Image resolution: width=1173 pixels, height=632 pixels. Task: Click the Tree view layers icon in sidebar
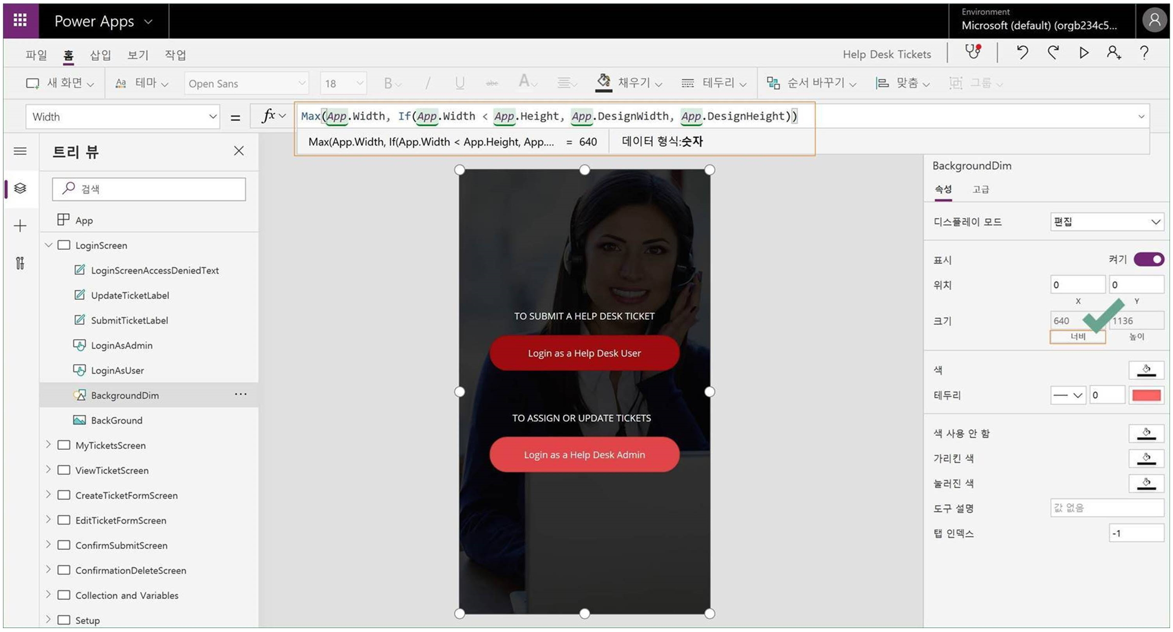pyautogui.click(x=20, y=188)
